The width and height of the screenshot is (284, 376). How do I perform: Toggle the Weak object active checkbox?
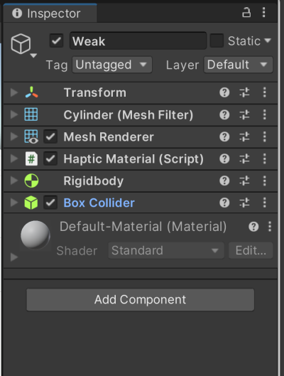point(56,41)
